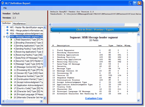Click green arrow icon for Accept Acknowledgment Type
The height and width of the screenshot is (107, 145).
point(11,82)
